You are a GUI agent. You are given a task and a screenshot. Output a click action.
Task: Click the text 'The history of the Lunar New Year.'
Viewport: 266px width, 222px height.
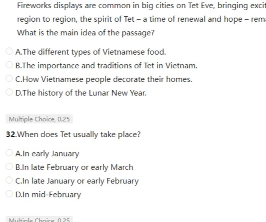[x=81, y=93]
